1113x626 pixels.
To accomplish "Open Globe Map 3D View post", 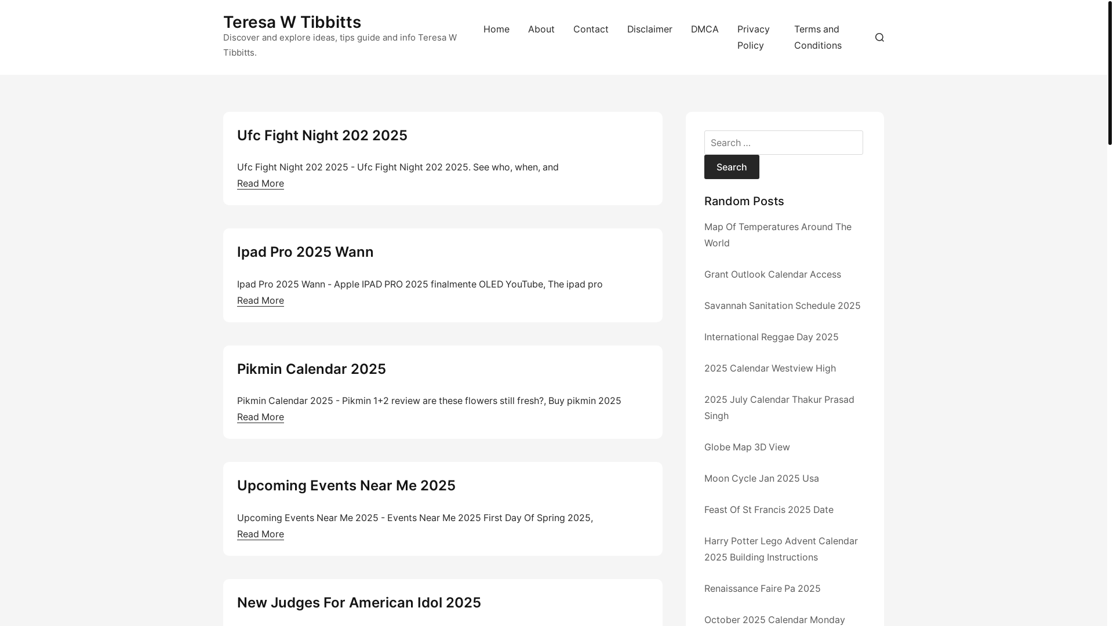I will [x=747, y=447].
